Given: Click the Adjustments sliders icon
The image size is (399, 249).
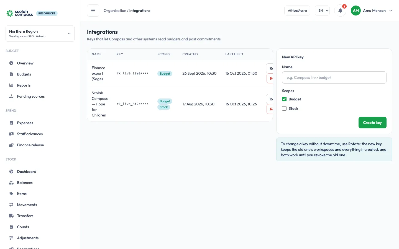Looking at the screenshot, I should pos(11,238).
